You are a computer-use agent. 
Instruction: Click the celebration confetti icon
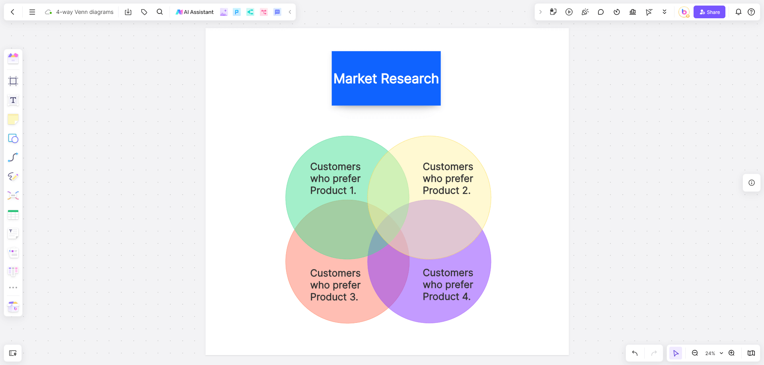pyautogui.click(x=585, y=12)
